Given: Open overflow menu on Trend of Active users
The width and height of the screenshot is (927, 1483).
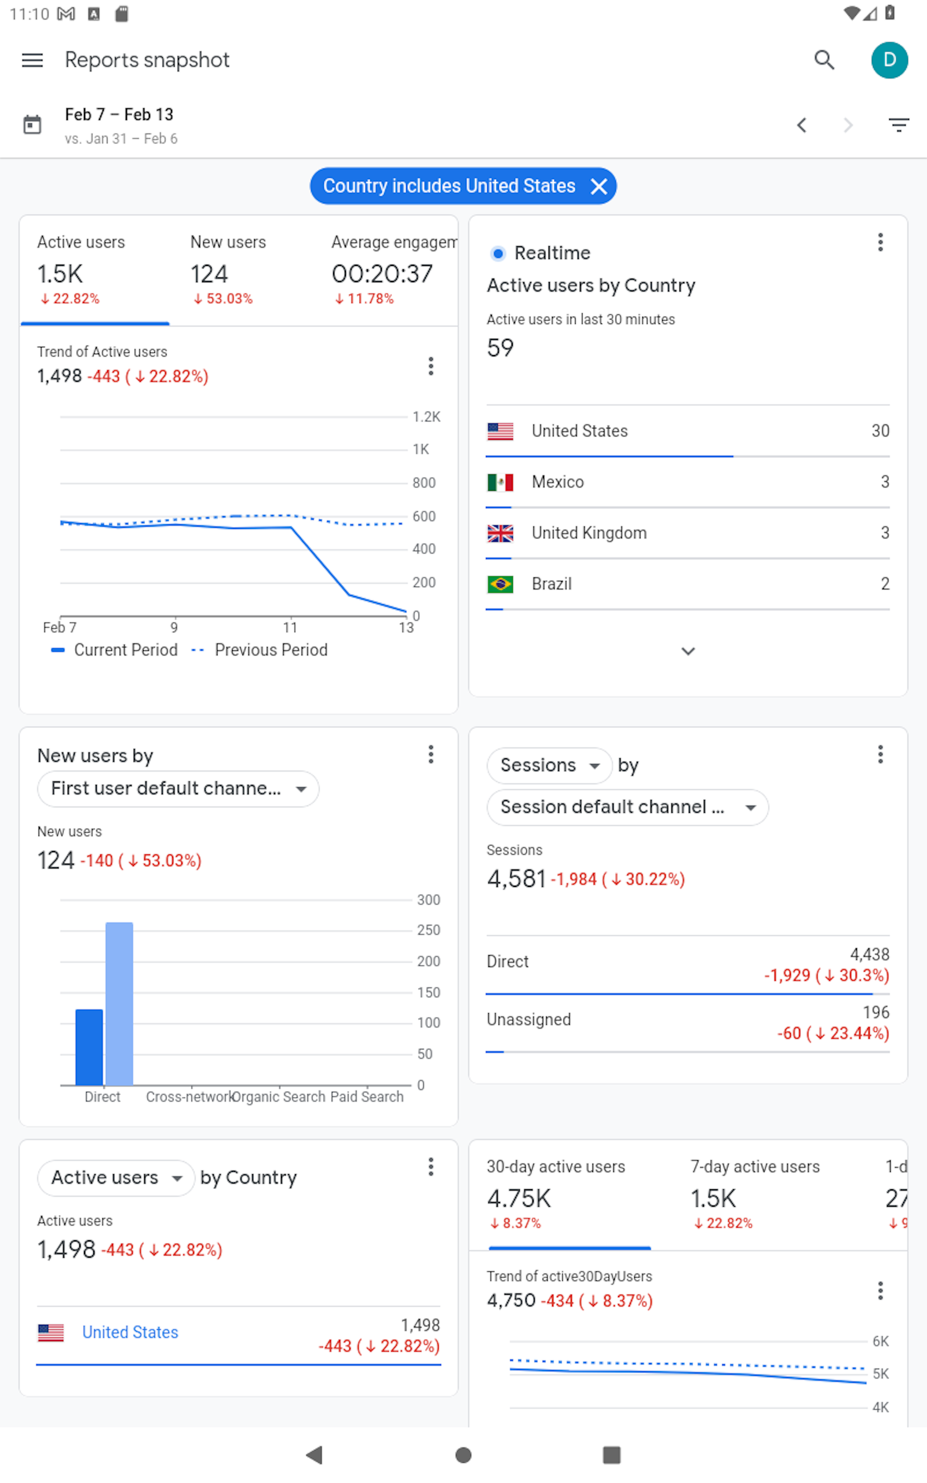Looking at the screenshot, I should pyautogui.click(x=431, y=366).
